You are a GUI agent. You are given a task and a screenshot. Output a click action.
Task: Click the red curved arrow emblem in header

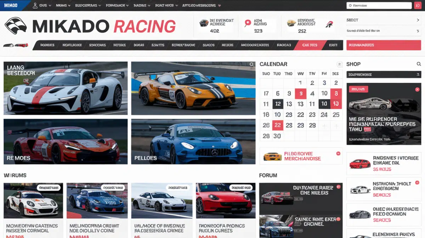pyautogui.click(x=329, y=24)
